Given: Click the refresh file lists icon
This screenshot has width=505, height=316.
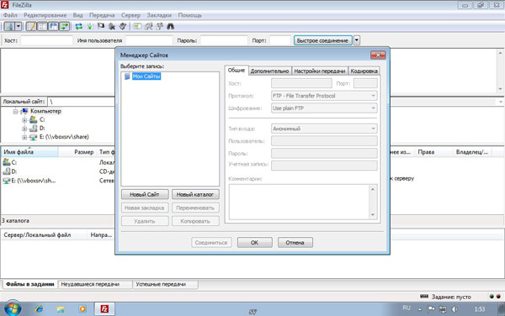Looking at the screenshot, I should click(x=79, y=26).
